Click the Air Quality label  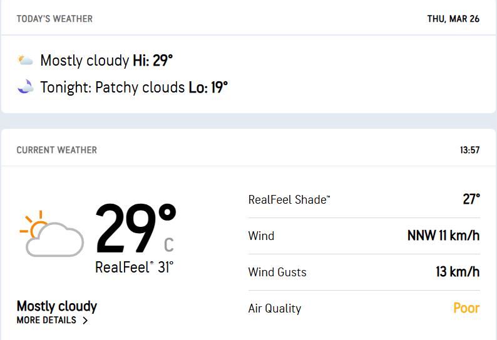click(x=275, y=308)
